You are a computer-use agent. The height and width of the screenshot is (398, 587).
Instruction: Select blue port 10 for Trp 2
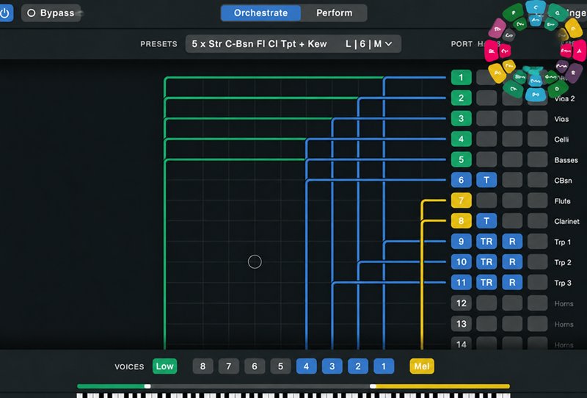click(x=462, y=262)
